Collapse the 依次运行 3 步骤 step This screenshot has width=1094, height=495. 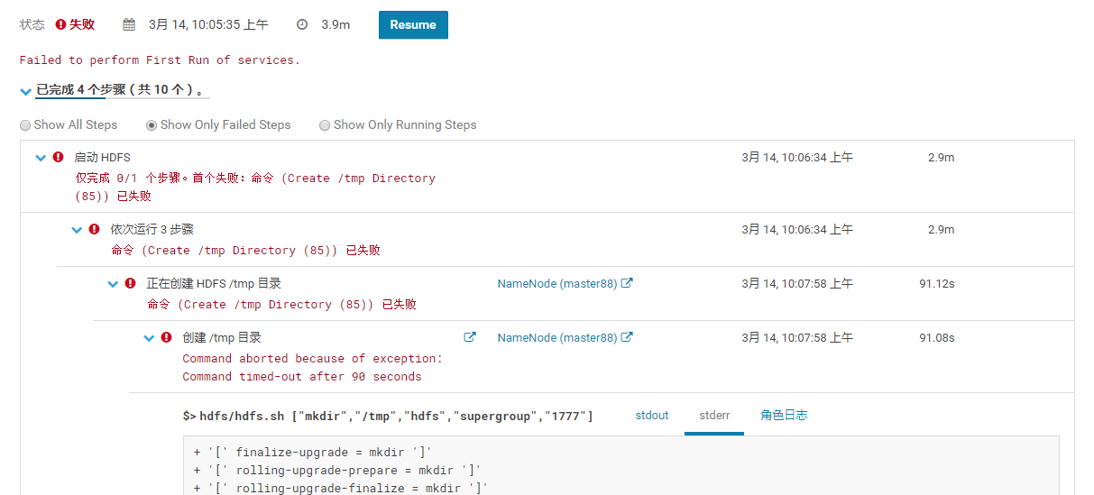(x=77, y=230)
